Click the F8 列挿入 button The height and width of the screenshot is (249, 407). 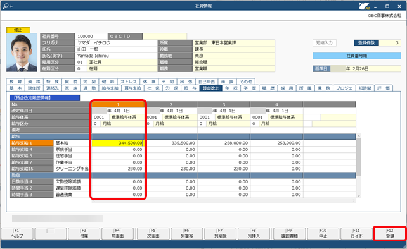coord(254,233)
